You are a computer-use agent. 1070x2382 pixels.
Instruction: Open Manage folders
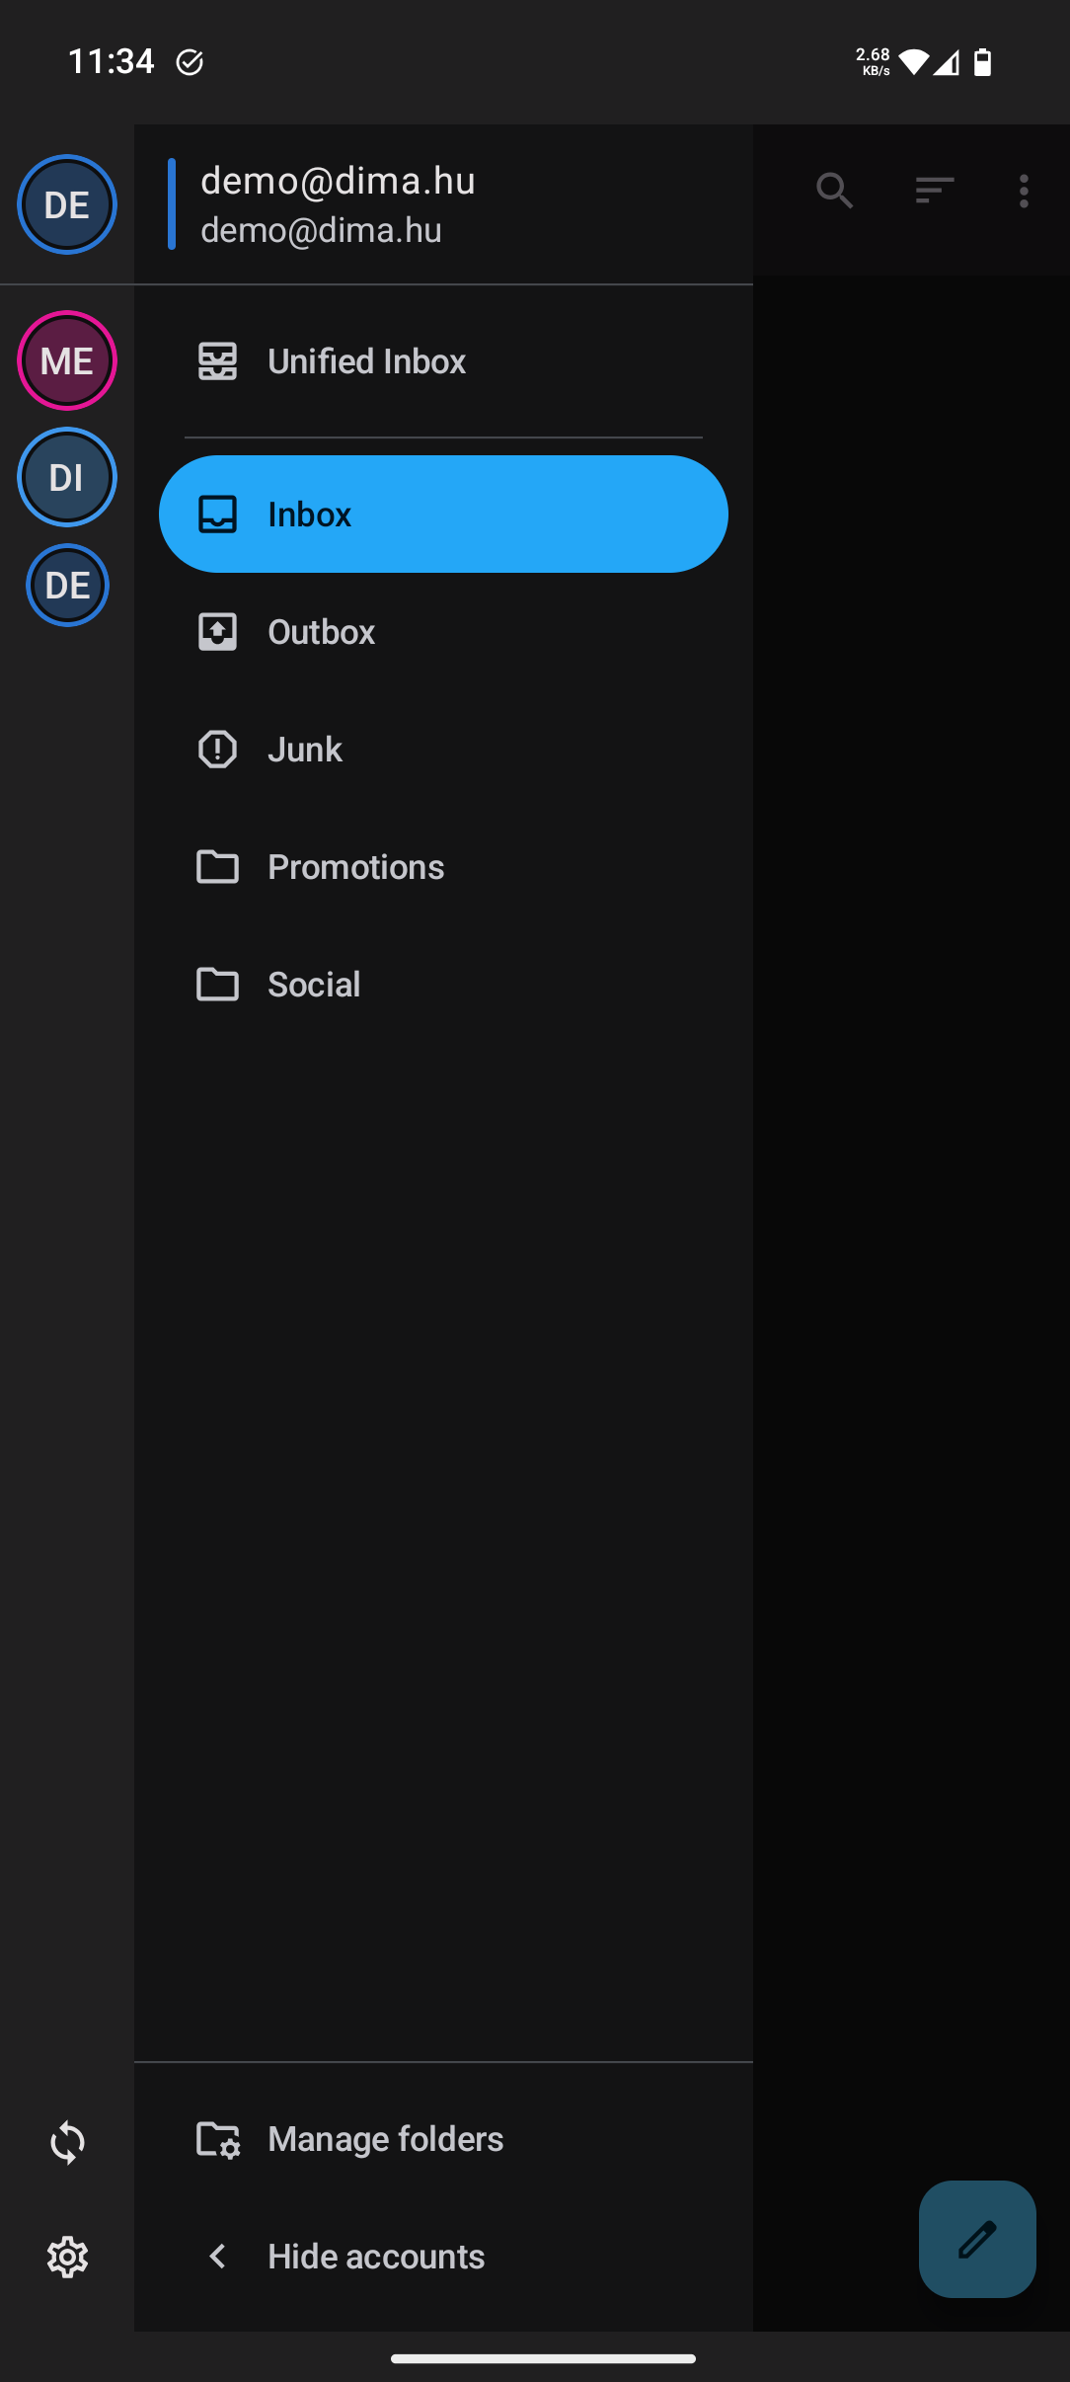(x=443, y=2139)
